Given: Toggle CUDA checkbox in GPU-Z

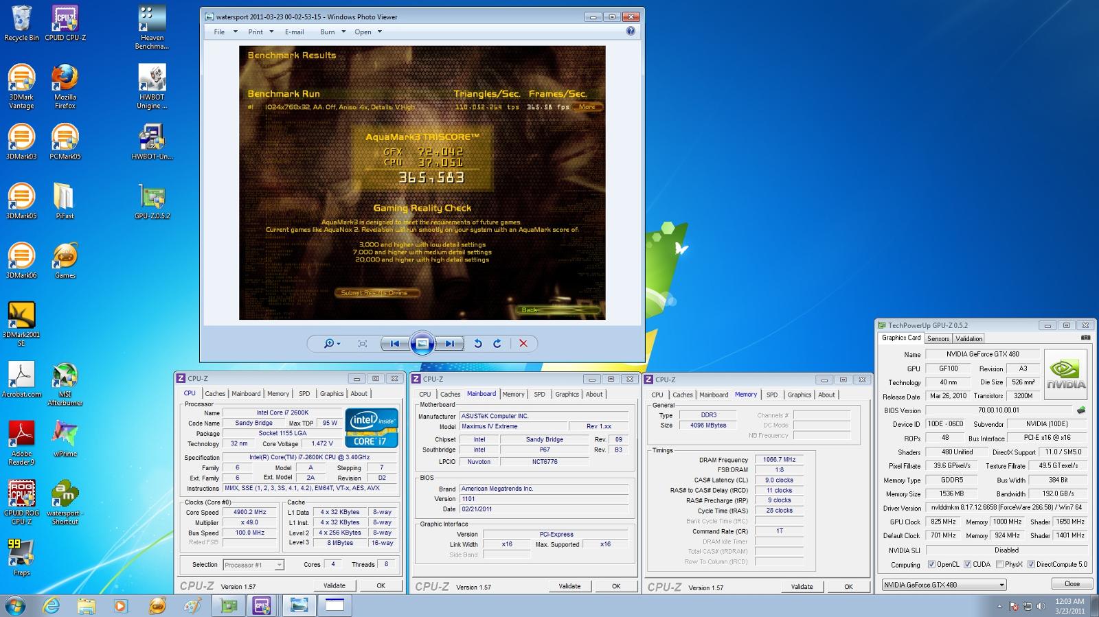Looking at the screenshot, I should 967,564.
